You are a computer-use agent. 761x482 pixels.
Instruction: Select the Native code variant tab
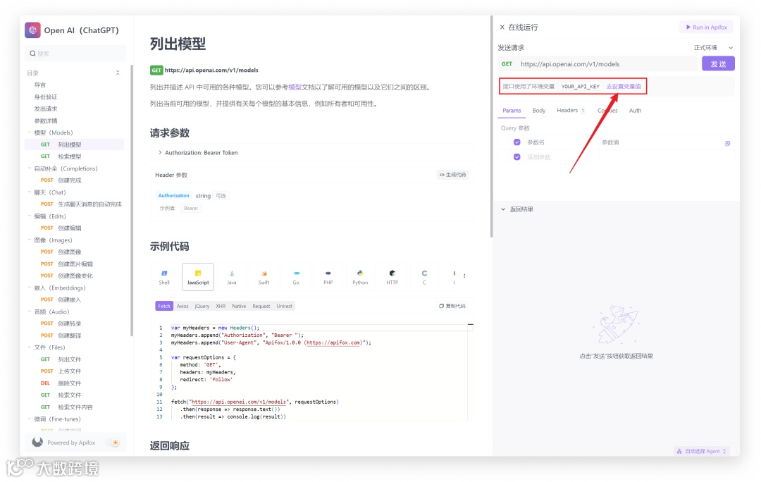pos(239,306)
